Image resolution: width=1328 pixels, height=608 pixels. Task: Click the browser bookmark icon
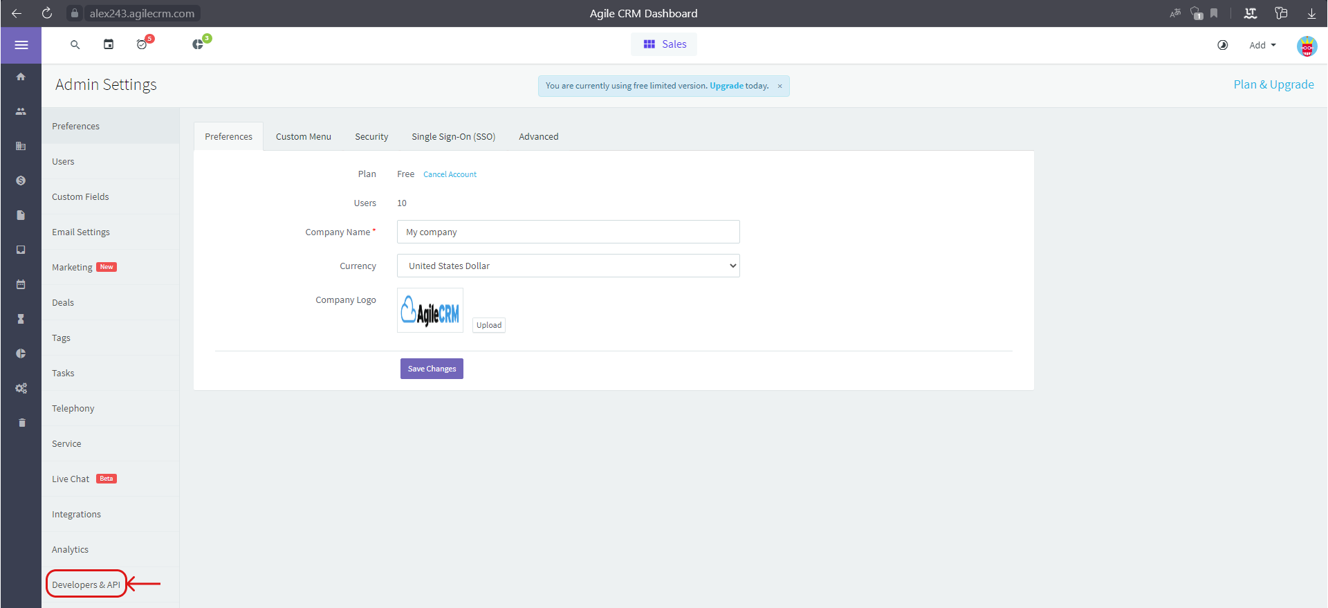coord(1214,13)
